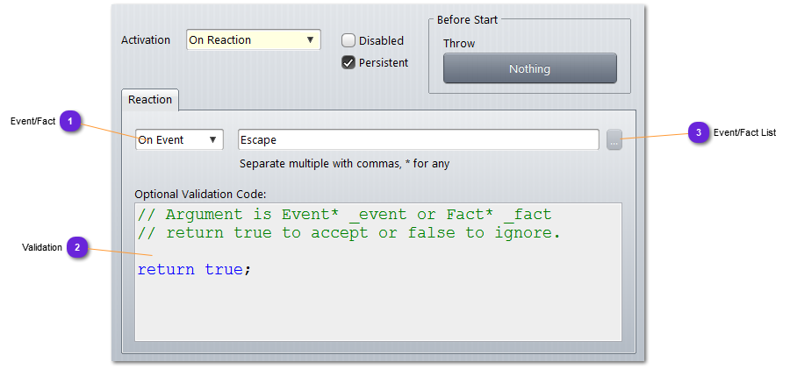Open the 'On Event' type dropdown
790x369 pixels.
point(179,140)
